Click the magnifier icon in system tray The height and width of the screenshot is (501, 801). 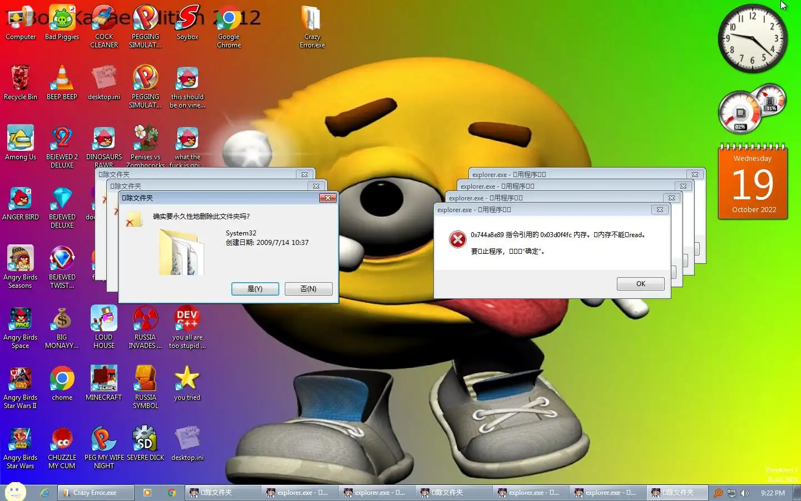click(718, 493)
